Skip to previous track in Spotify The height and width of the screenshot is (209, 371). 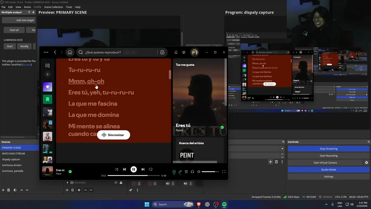[x=124, y=169]
